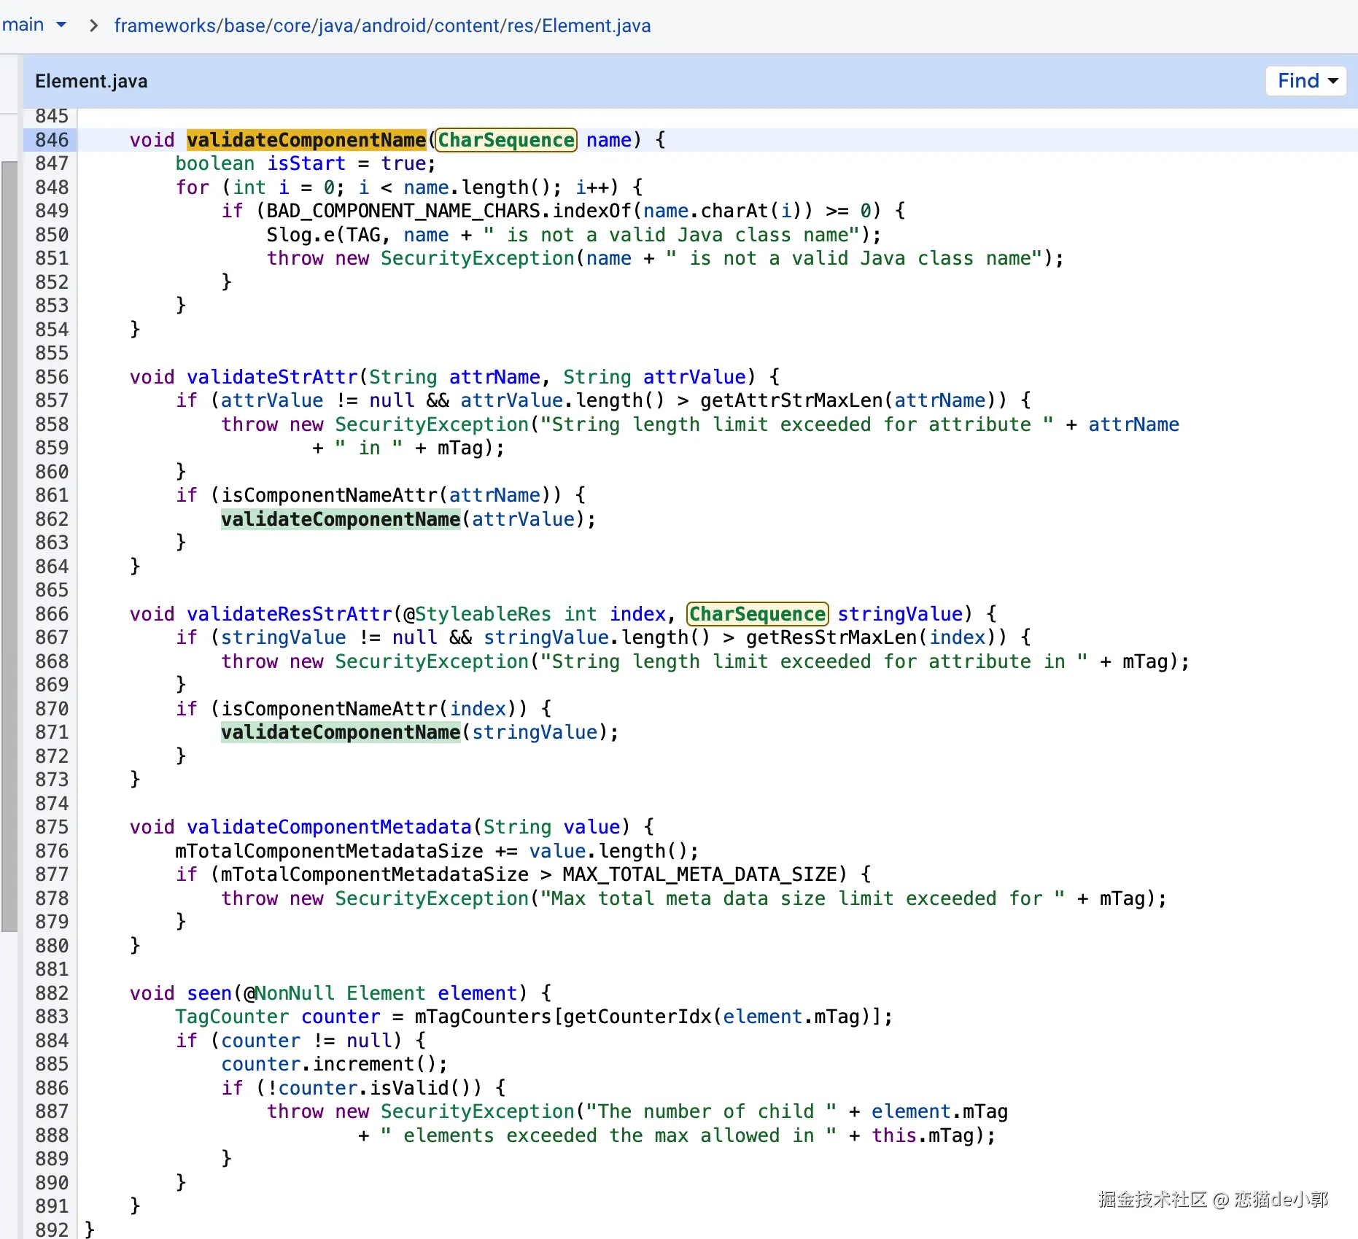Open the "main" branch dropdown
1358x1239 pixels.
coord(34,25)
